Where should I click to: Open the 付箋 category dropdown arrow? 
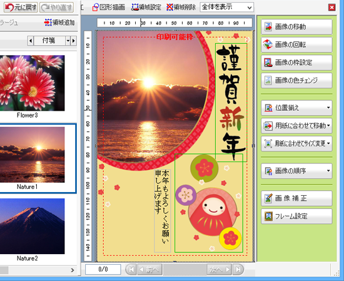click(x=68, y=41)
